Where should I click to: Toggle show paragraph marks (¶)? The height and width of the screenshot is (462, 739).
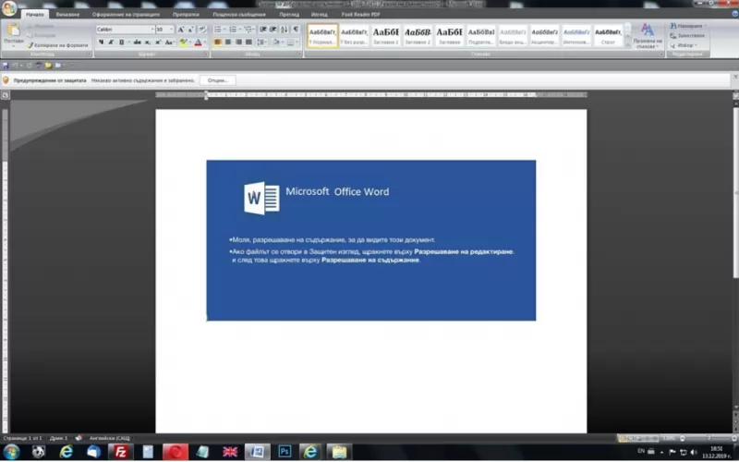296,30
